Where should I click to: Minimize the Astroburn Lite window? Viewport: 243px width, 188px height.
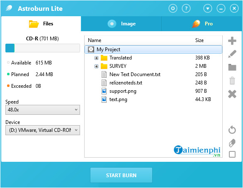pyautogui.click(x=221, y=8)
